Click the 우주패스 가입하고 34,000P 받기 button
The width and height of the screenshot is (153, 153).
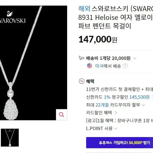pyautogui.click(x=119, y=143)
